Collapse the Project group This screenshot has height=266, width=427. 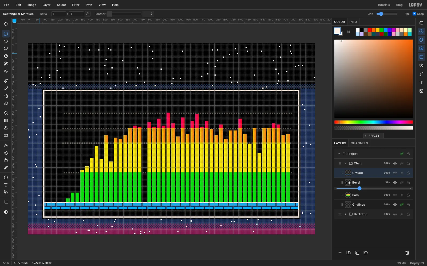[339, 154]
